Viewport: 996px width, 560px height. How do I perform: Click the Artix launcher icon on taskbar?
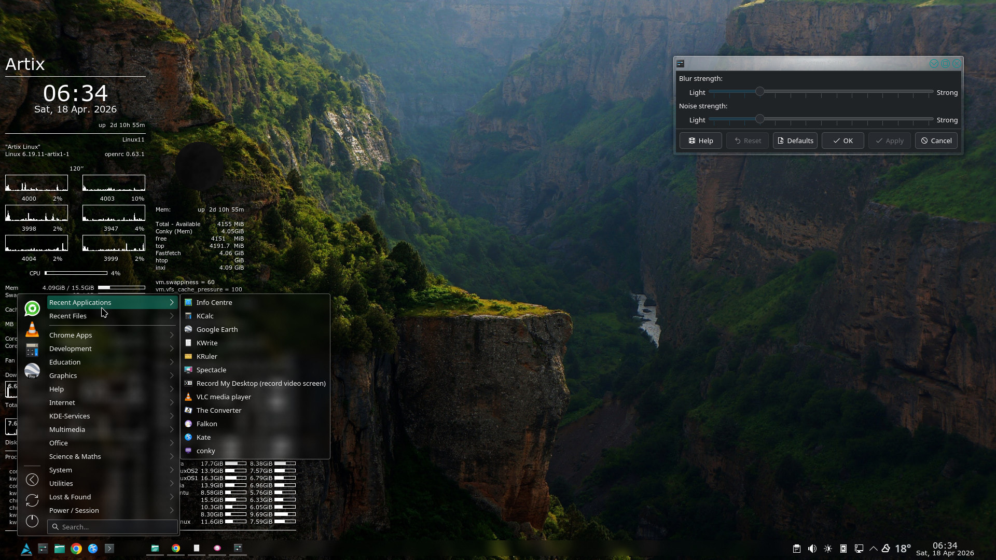(26, 549)
